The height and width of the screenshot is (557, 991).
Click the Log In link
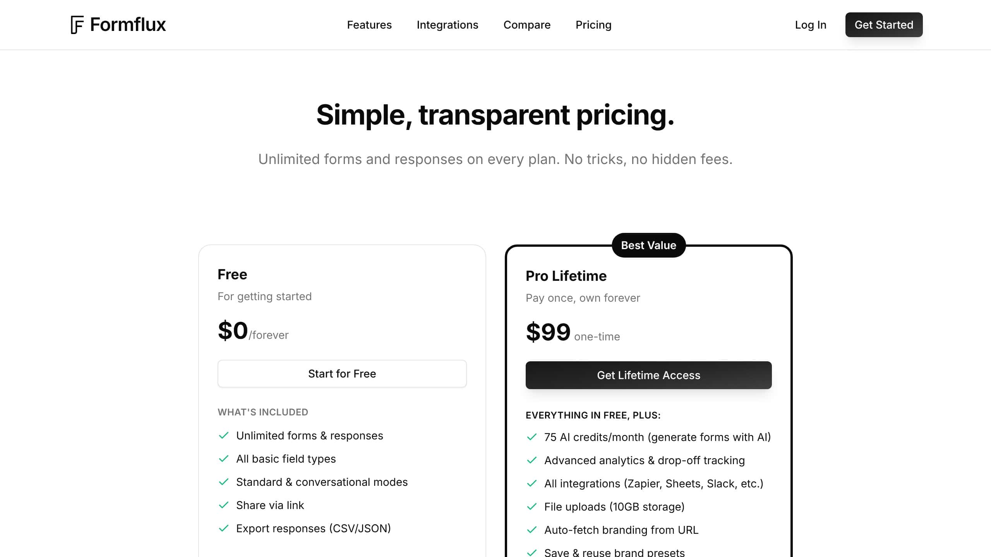click(811, 25)
